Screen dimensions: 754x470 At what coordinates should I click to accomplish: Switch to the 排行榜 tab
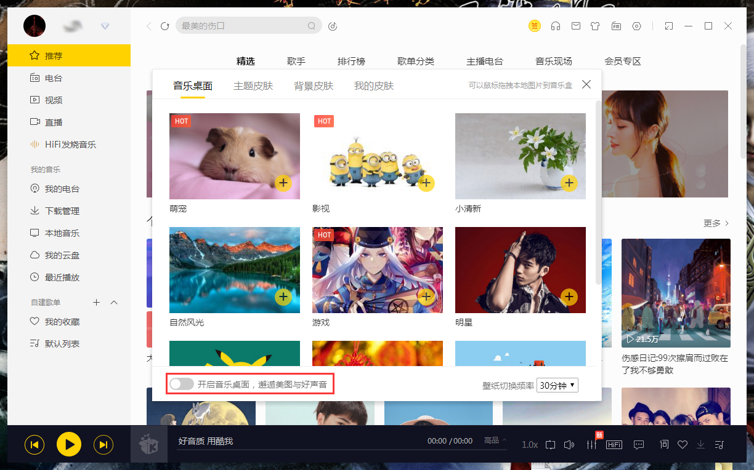tap(351, 61)
